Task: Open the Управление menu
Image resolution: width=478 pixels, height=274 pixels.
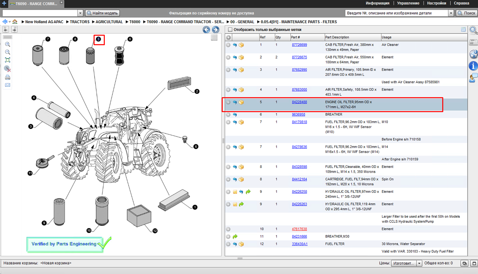Action: pos(408,3)
